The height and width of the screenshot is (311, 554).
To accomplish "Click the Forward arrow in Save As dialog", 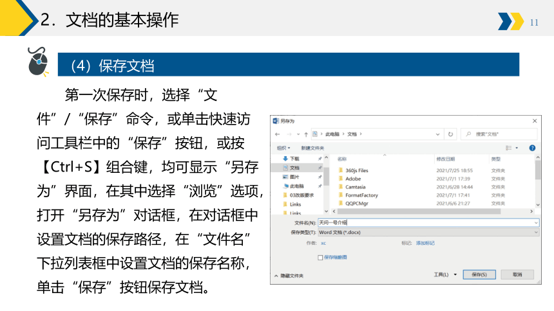I will coord(289,134).
